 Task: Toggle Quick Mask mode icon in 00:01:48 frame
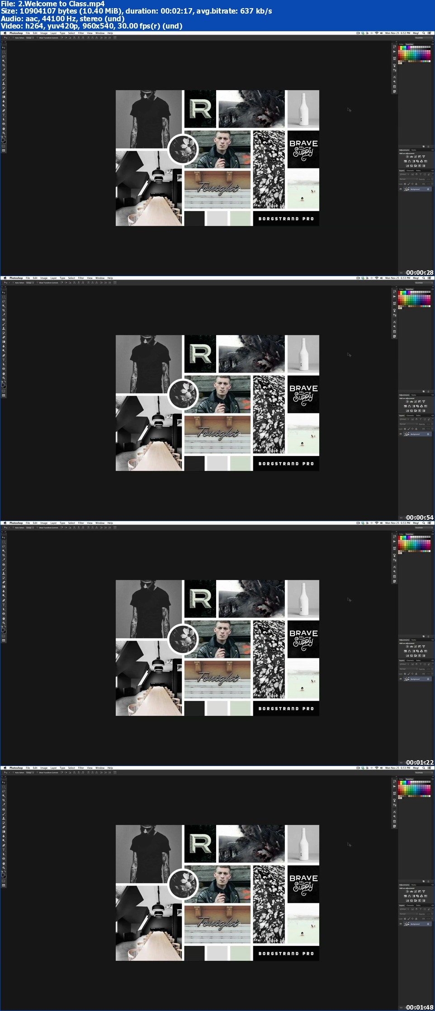4,881
